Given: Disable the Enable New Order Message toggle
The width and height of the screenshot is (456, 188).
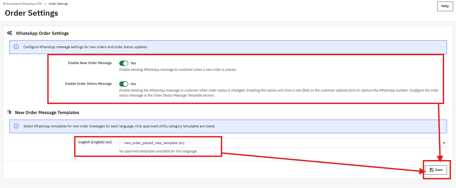Looking at the screenshot, I should click(x=124, y=63).
